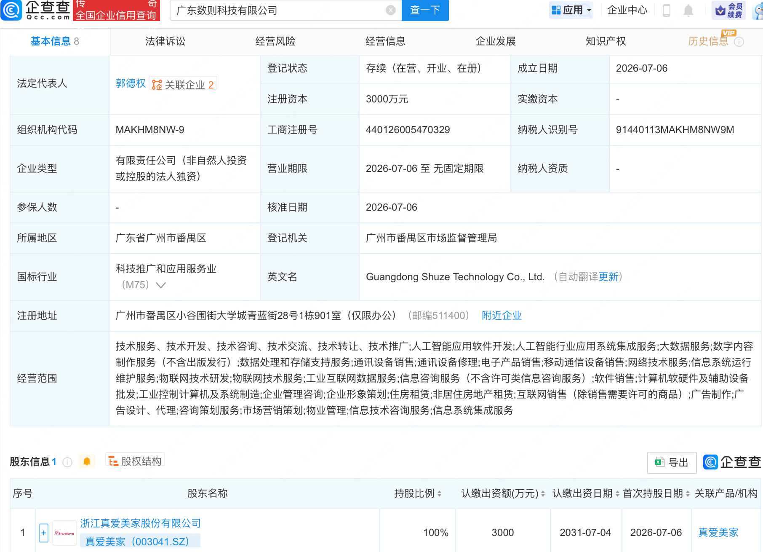This screenshot has height=552, width=763.
Task: Click region value 广东省广州市番禺区
Action: click(161, 238)
